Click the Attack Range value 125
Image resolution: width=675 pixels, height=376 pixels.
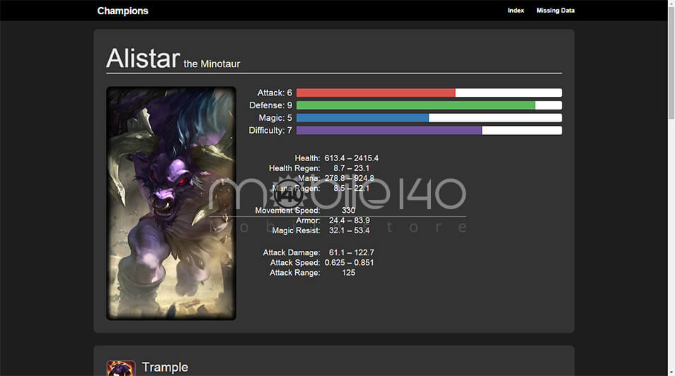coord(349,272)
